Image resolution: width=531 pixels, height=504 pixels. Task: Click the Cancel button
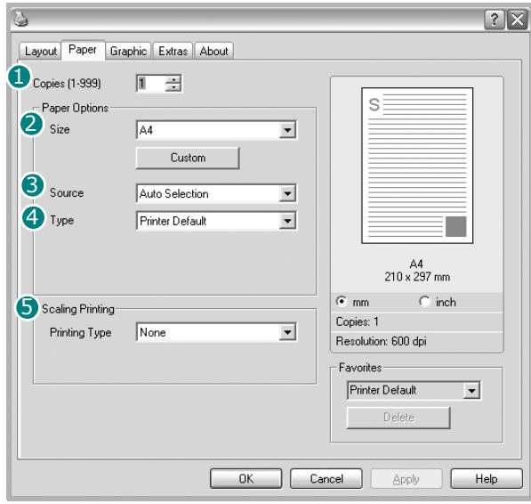326,479
